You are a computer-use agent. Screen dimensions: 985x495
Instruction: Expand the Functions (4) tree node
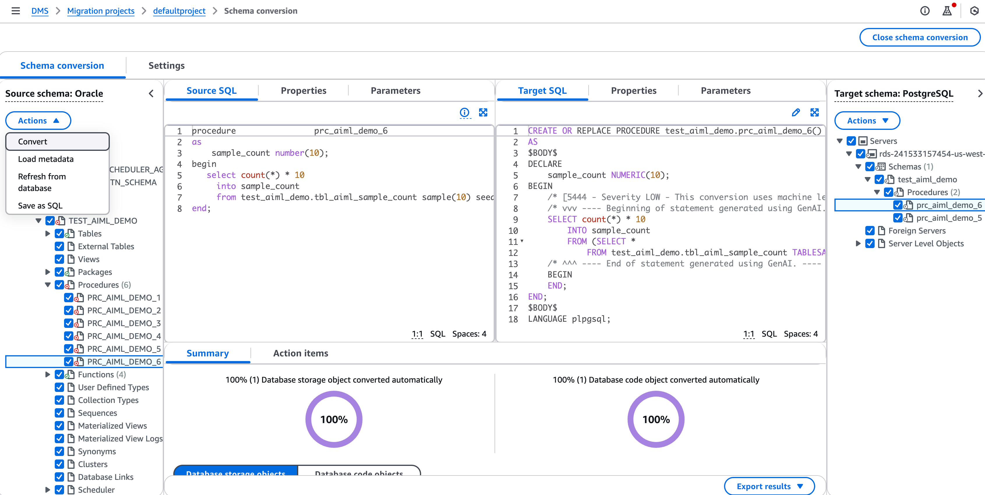48,374
